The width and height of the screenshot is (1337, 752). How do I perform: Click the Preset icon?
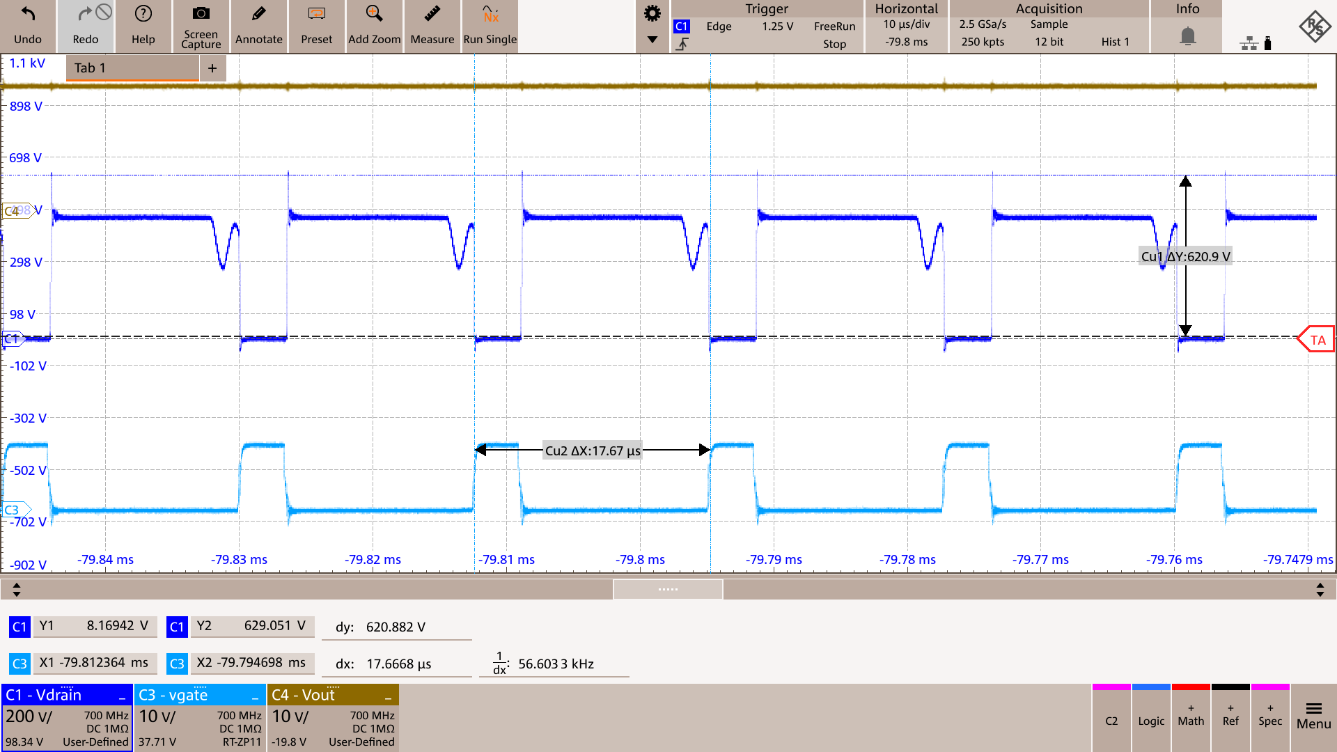[316, 24]
